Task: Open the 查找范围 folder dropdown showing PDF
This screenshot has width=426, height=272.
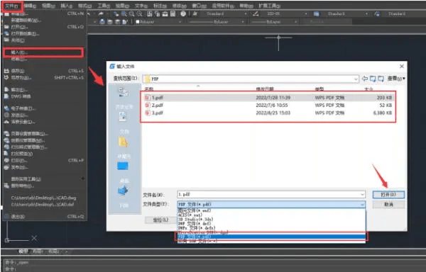Action: point(251,79)
